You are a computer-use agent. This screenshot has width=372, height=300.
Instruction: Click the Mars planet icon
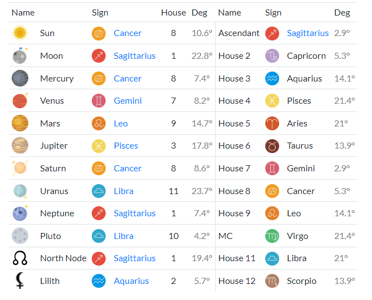(20, 123)
